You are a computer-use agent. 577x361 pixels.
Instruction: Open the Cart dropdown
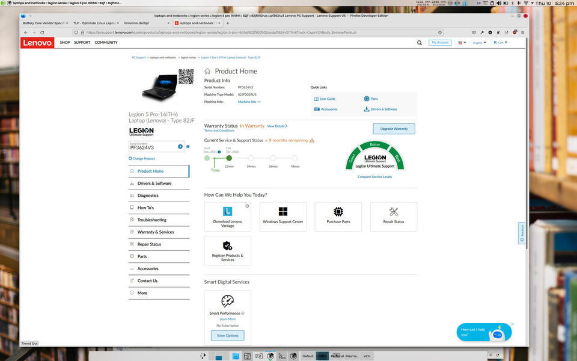click(501, 43)
